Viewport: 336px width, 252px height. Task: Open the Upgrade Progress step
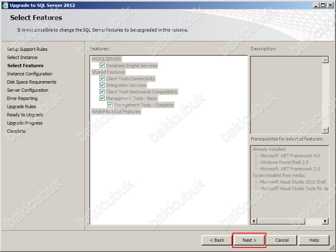[x=25, y=123]
